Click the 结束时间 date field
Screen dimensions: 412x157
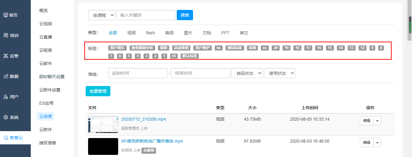click(201, 73)
